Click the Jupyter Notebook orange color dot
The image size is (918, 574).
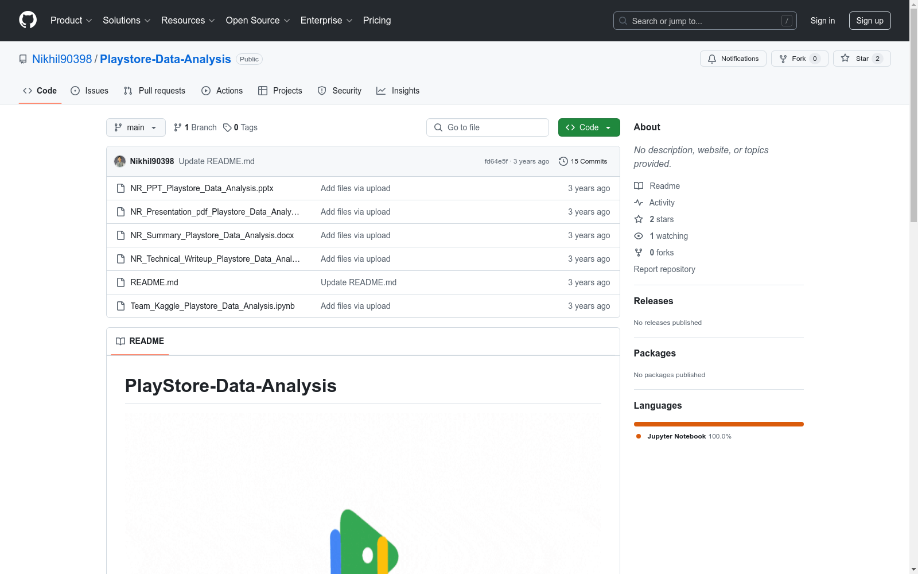pyautogui.click(x=639, y=436)
